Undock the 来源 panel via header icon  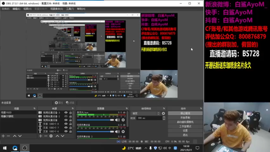pyautogui.click(x=73, y=108)
